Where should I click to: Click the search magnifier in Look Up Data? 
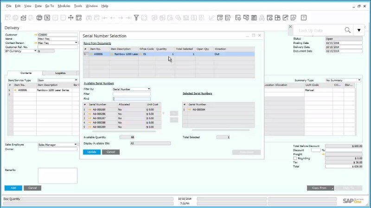(x=347, y=30)
